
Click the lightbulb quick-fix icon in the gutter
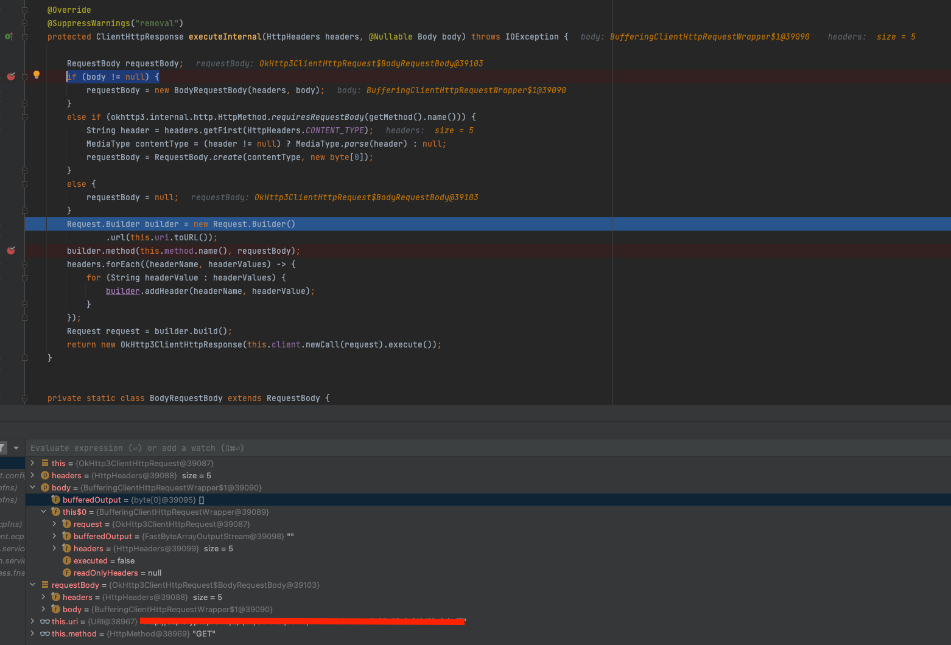pyautogui.click(x=37, y=75)
